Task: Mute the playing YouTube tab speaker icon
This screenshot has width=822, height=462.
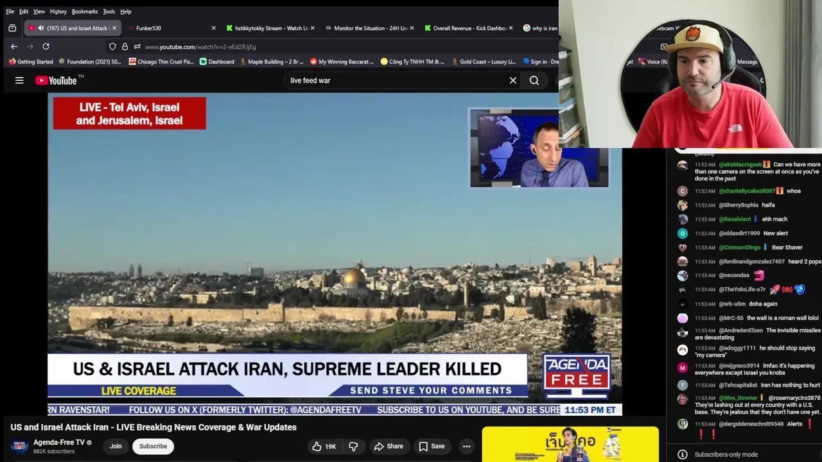Action: [40, 28]
